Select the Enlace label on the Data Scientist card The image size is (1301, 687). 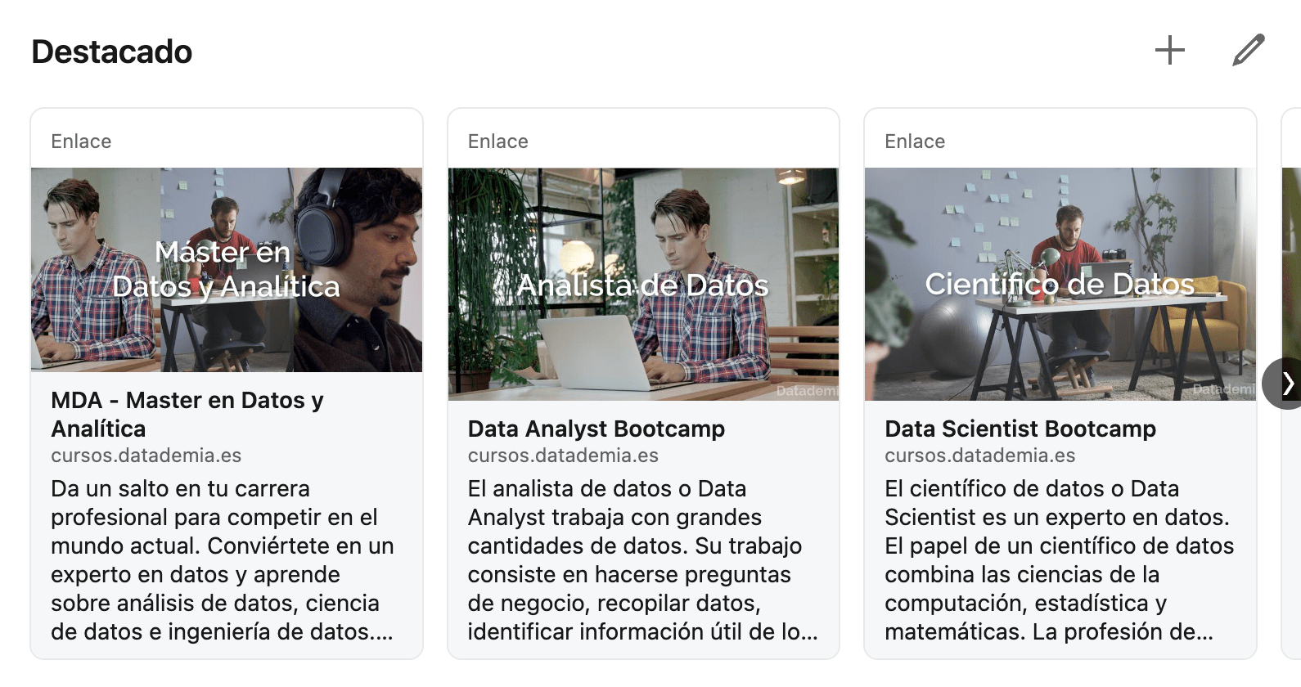(914, 141)
